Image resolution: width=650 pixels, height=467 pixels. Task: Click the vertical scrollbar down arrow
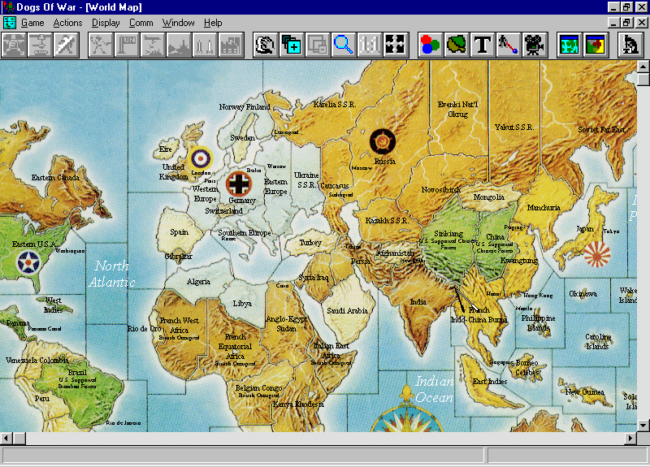click(643, 426)
